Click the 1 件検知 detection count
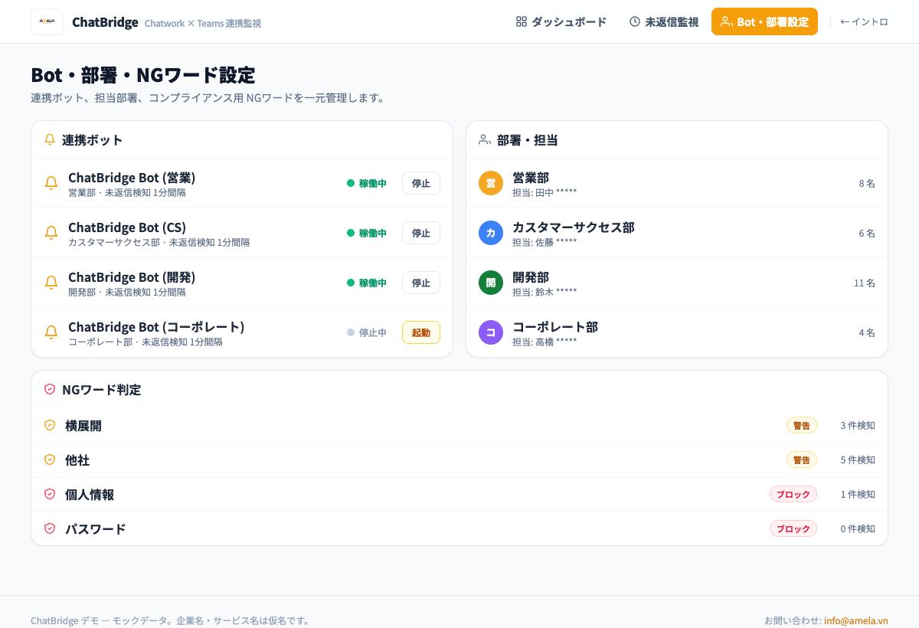The image size is (919, 628). click(x=858, y=494)
